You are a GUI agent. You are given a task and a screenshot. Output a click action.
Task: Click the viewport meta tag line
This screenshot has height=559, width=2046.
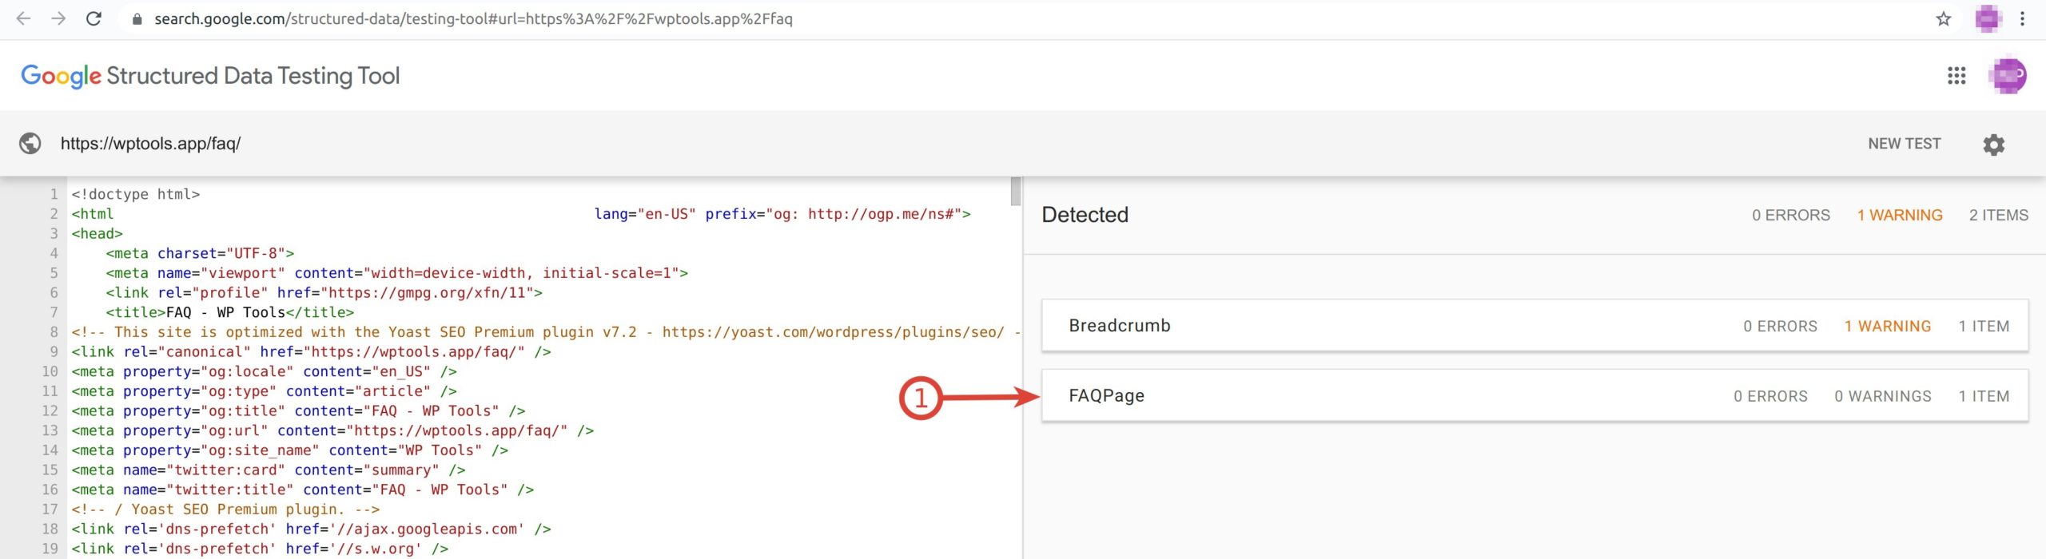(396, 273)
